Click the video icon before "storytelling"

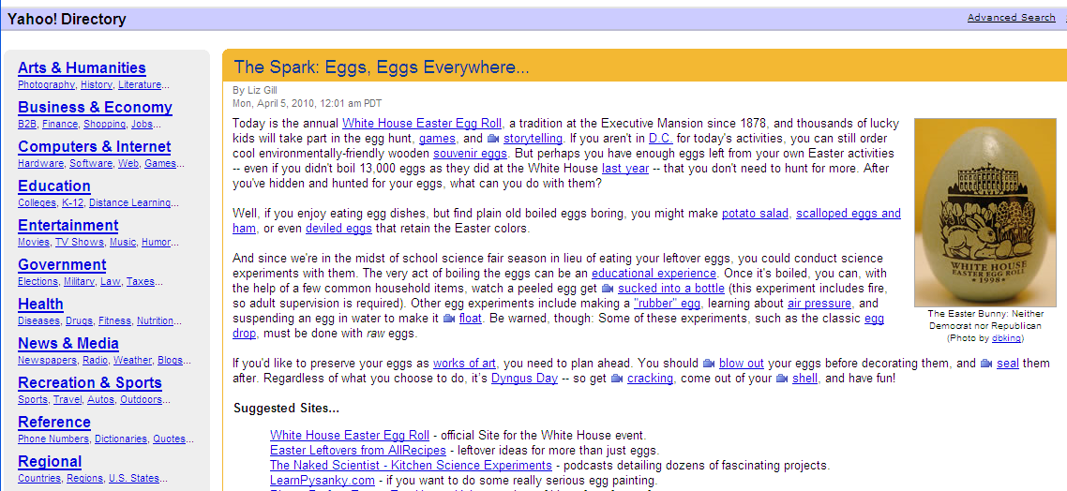[493, 139]
